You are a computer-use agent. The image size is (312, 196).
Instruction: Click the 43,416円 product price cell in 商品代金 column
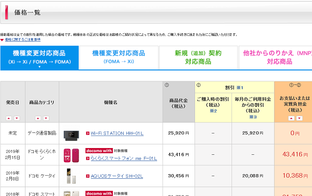coord(178,154)
